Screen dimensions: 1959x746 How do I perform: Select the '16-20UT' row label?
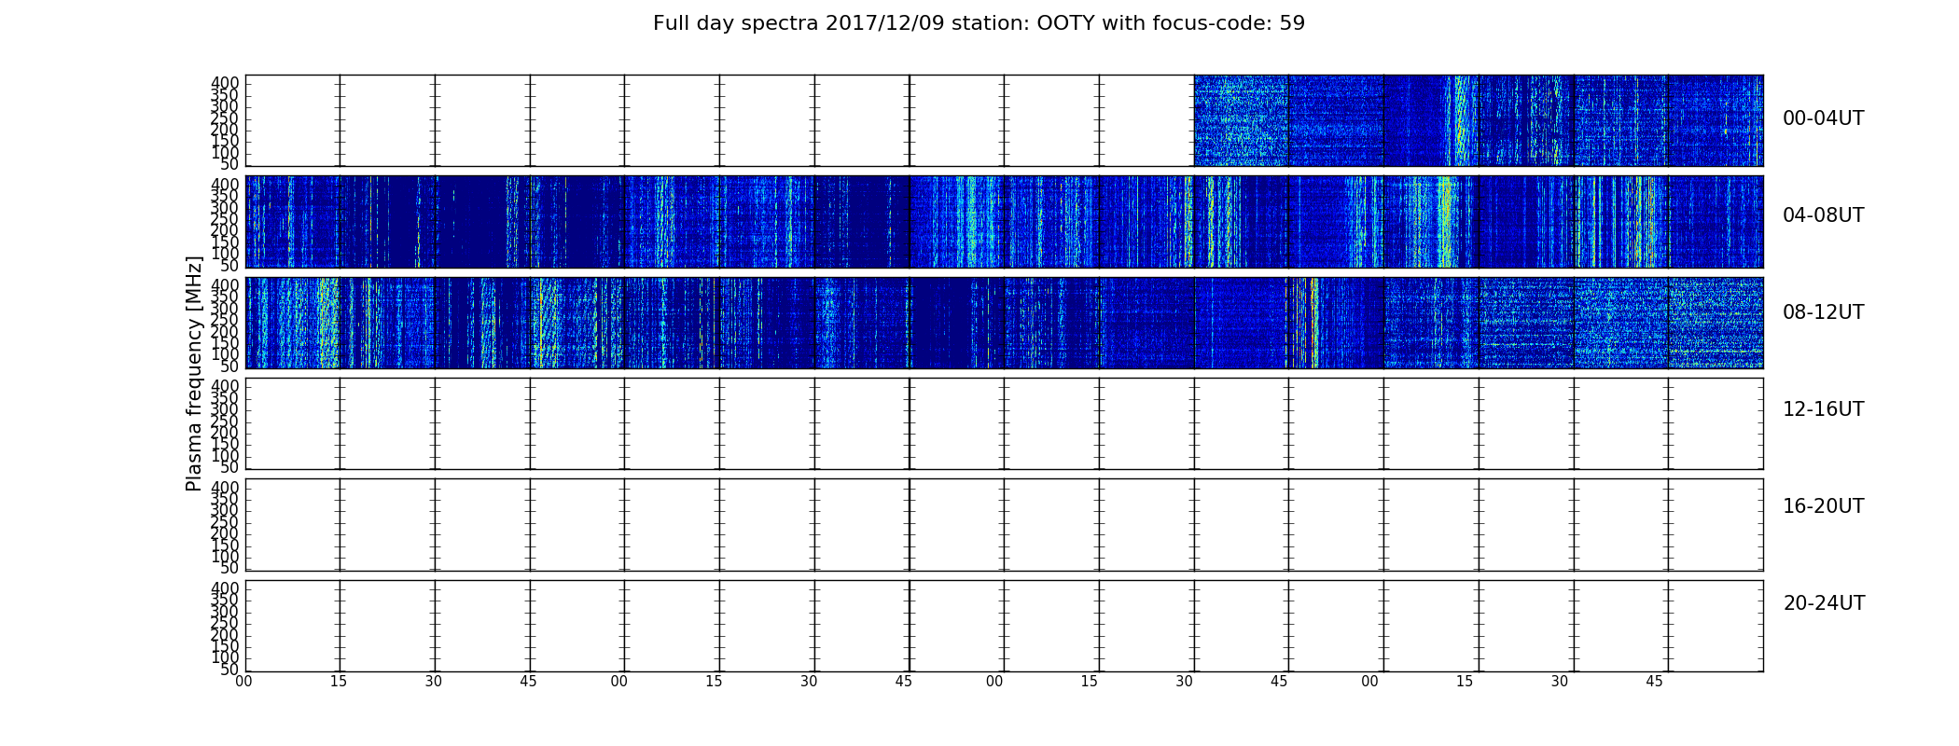[1823, 506]
